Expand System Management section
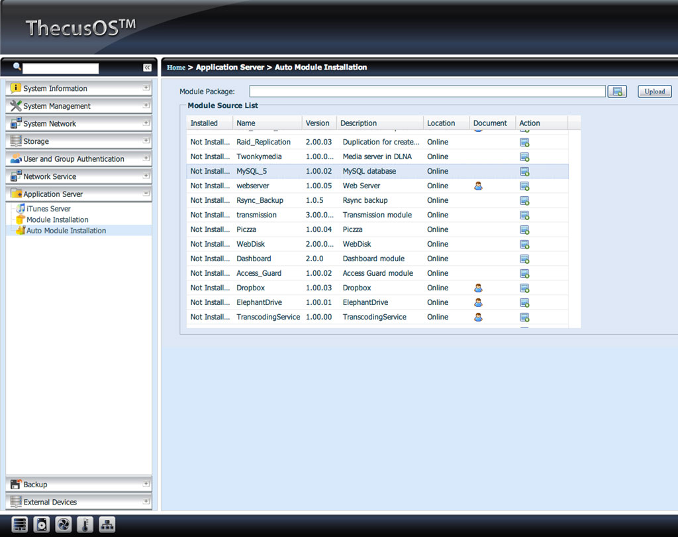 pyautogui.click(x=146, y=105)
